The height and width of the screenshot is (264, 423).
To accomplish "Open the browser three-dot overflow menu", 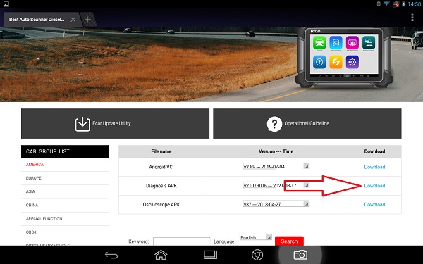I will (412, 18).
